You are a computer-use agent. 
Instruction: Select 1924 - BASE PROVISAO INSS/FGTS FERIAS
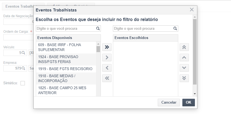[66, 59]
